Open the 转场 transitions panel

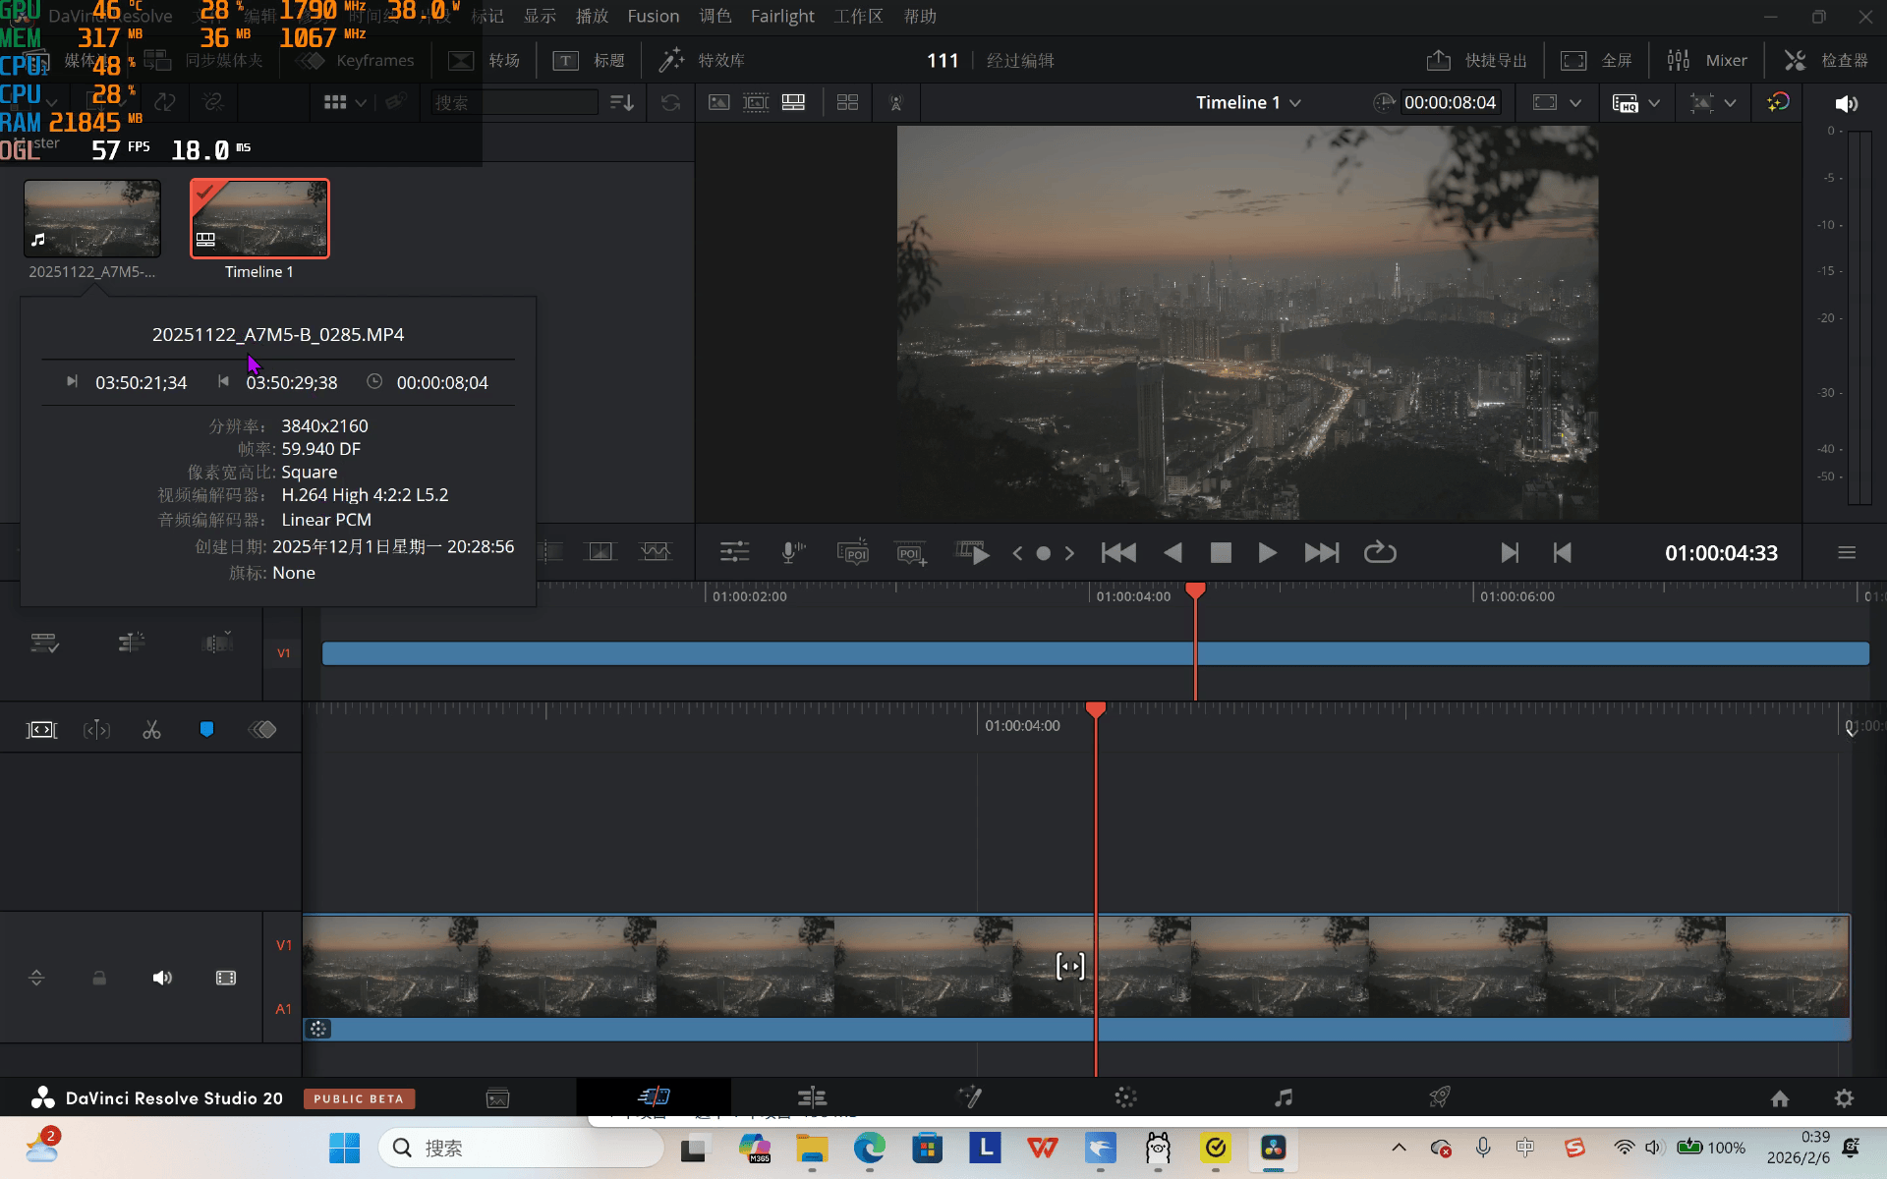(x=484, y=61)
